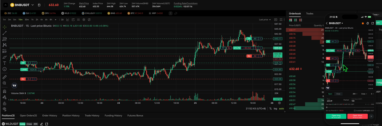The image size is (382, 126).
Task: Open the Order History tab
Action: point(50,116)
